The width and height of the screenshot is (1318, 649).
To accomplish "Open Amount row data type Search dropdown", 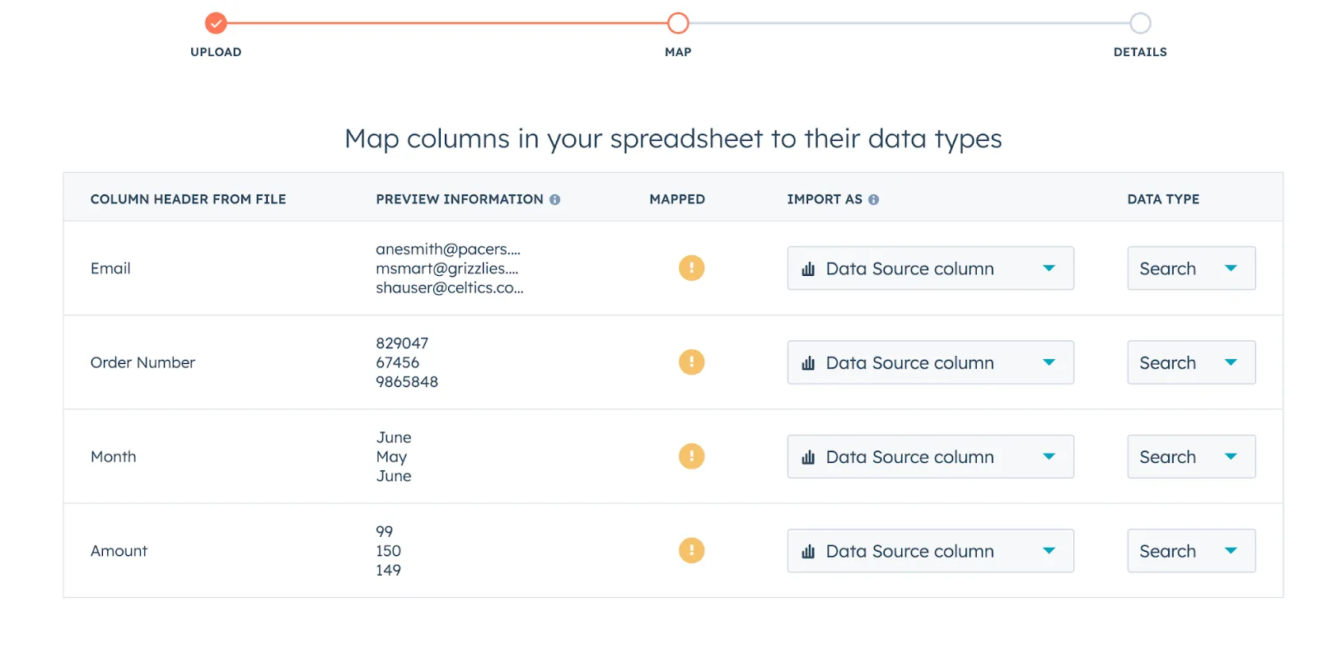I will point(1190,551).
